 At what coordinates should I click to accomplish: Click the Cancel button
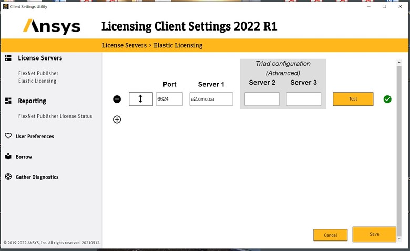click(x=331, y=235)
